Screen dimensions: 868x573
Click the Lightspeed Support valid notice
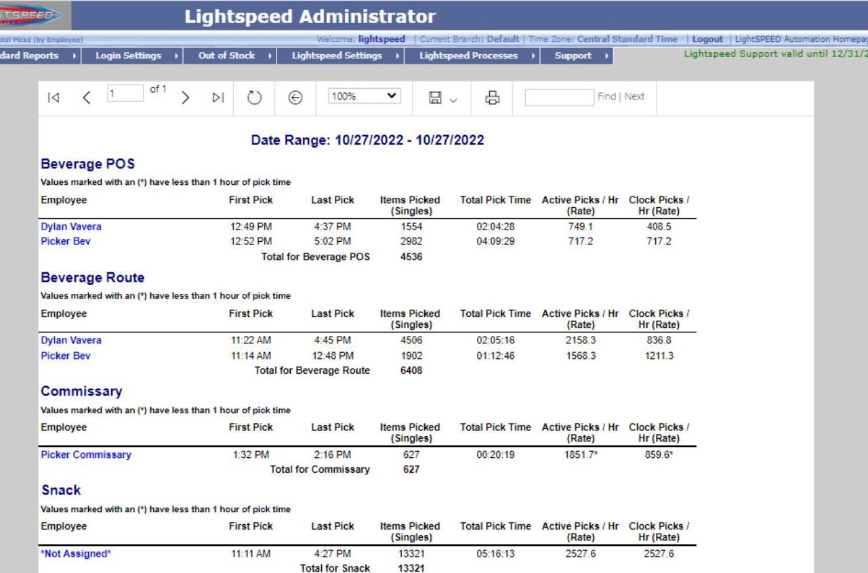(x=776, y=55)
